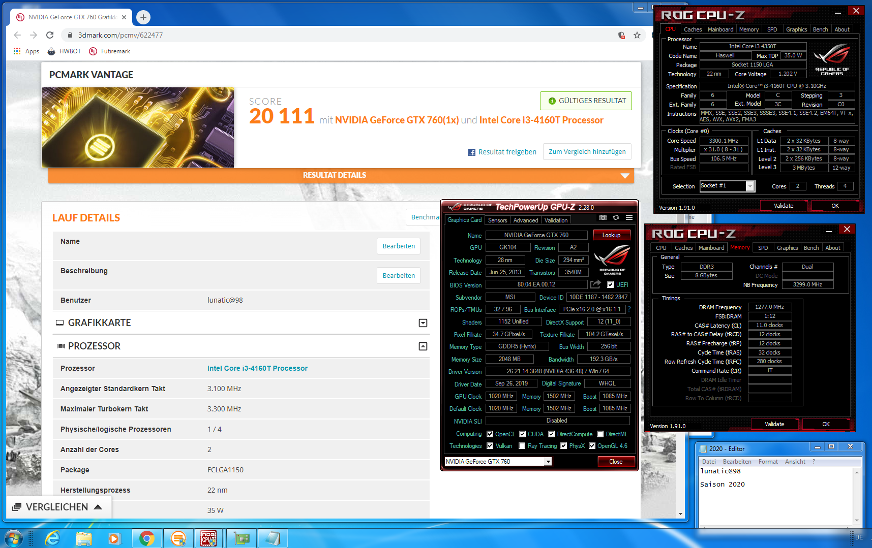The width and height of the screenshot is (872, 548).
Task: Toggle the PhysX checkbox
Action: pyautogui.click(x=563, y=446)
